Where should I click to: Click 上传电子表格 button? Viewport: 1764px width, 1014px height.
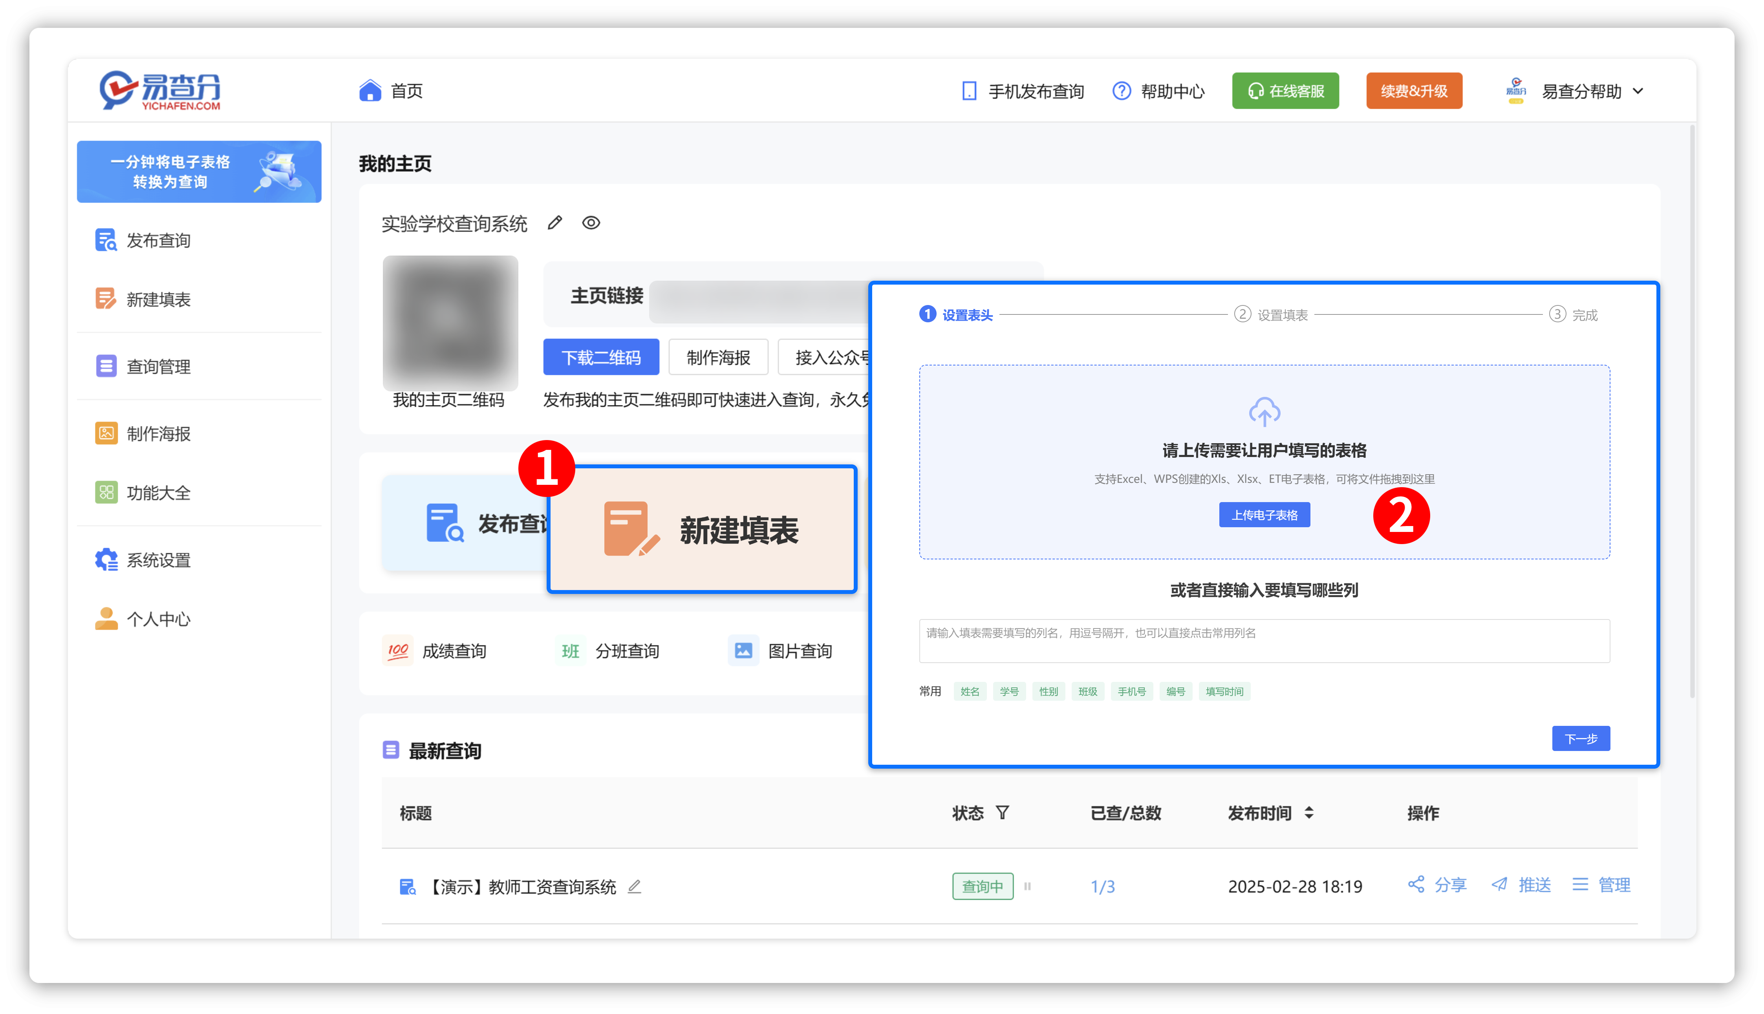coord(1264,515)
